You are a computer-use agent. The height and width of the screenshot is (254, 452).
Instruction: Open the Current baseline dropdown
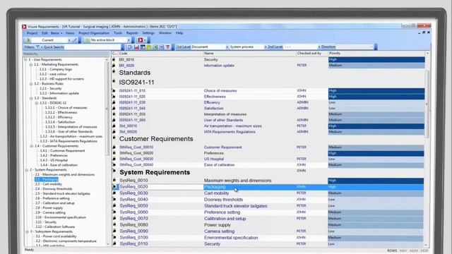click(x=69, y=40)
